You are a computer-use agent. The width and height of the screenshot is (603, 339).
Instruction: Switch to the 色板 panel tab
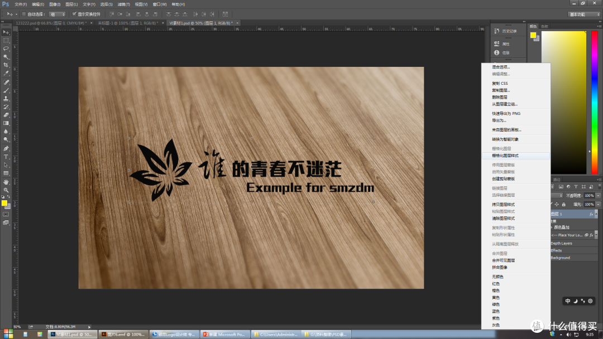click(544, 26)
